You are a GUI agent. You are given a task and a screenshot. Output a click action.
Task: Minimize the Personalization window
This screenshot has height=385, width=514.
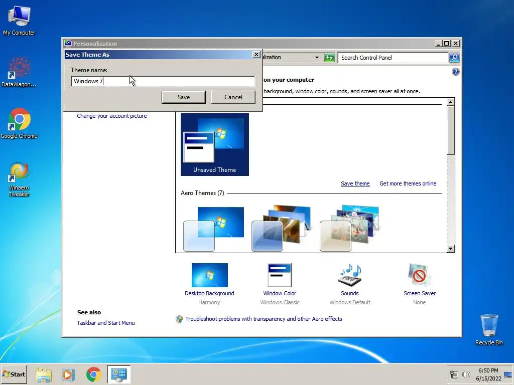(439, 43)
